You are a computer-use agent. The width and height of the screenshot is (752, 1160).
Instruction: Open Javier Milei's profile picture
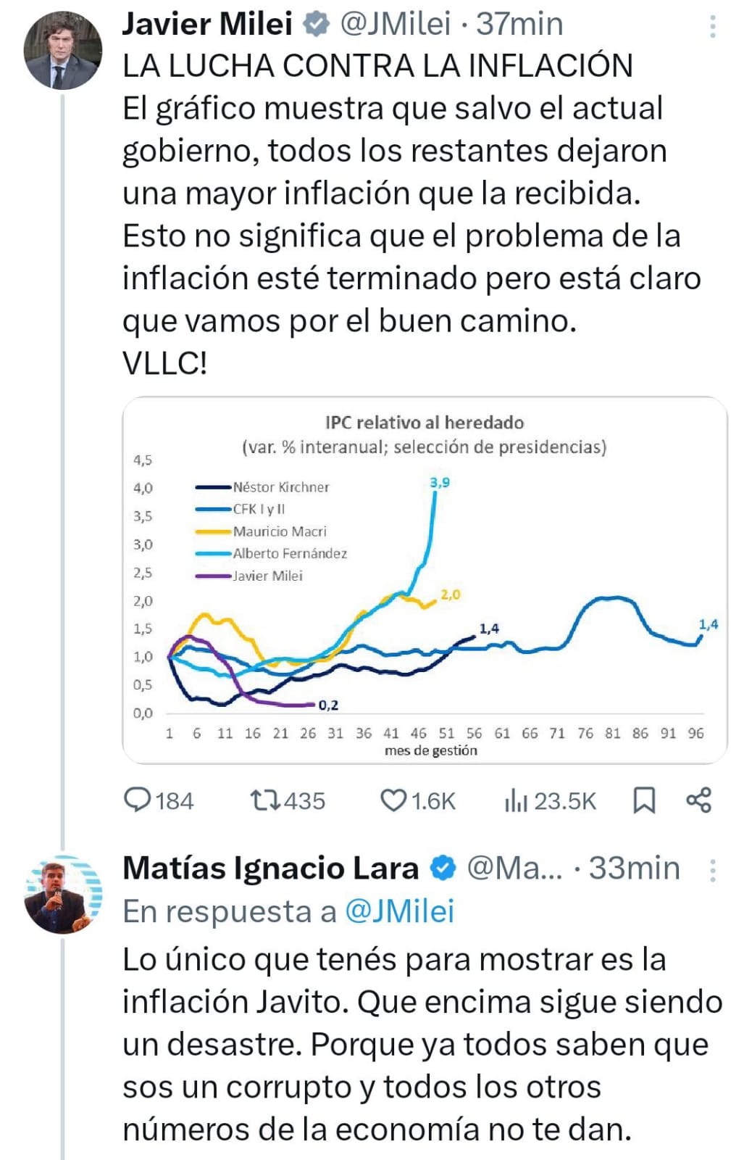click(x=63, y=50)
